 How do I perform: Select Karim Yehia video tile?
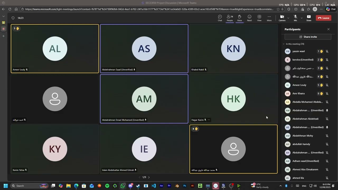tap(55, 149)
